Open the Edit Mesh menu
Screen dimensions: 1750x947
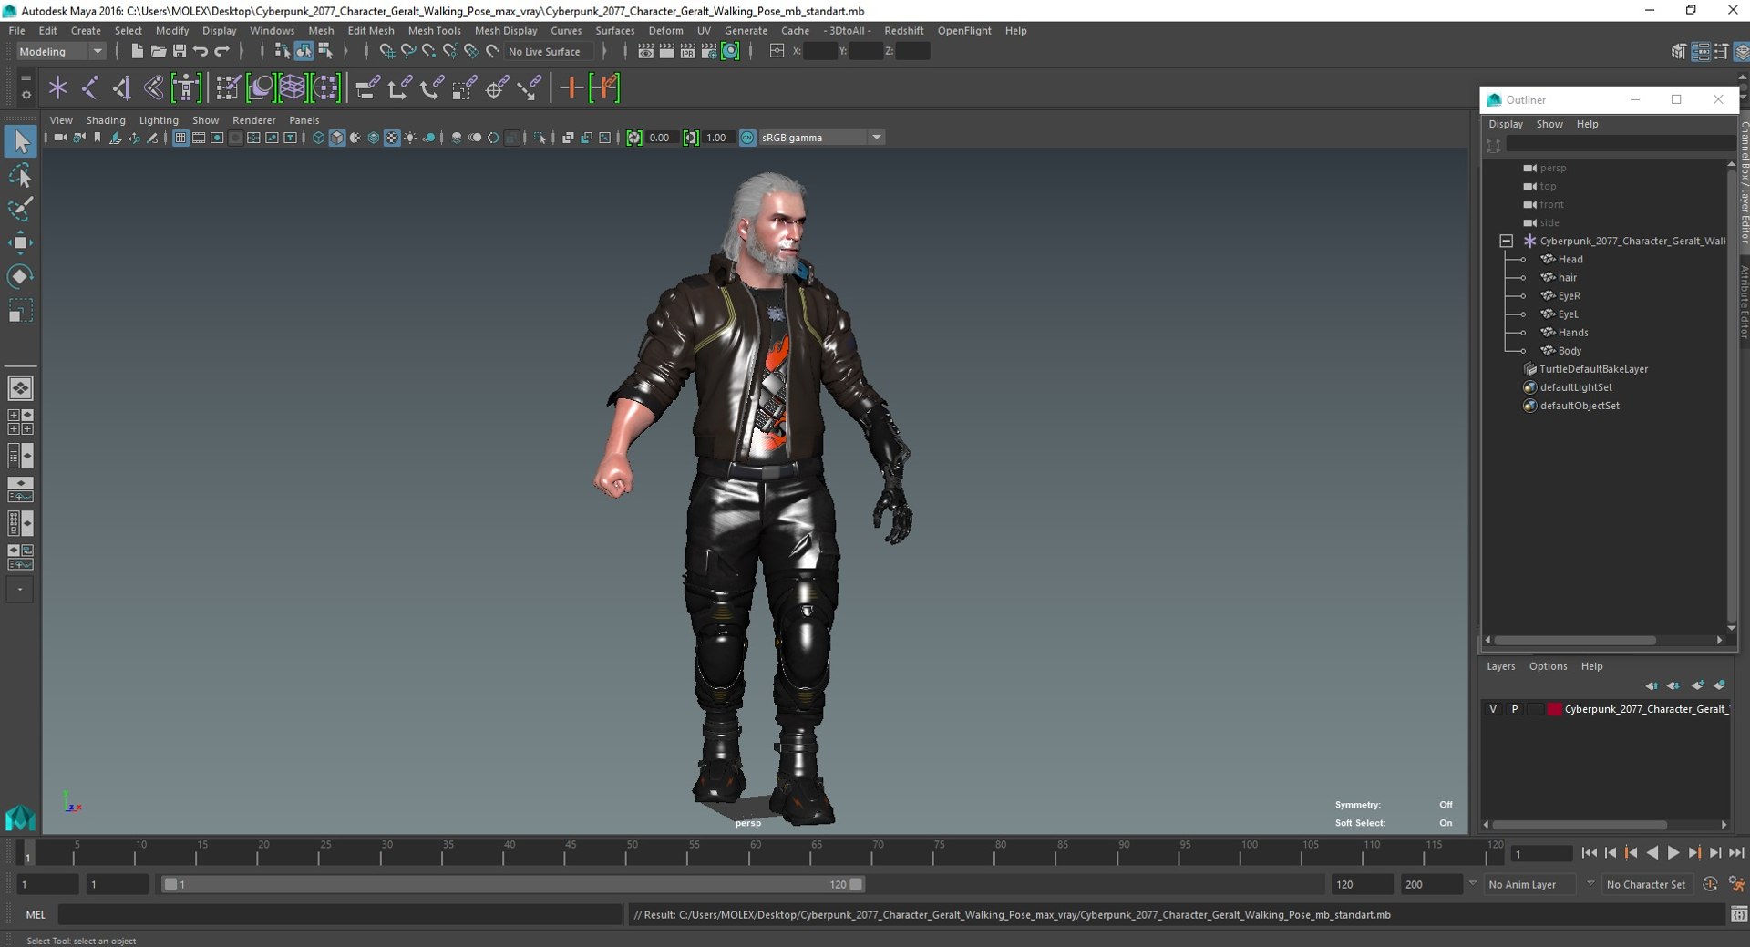point(371,30)
